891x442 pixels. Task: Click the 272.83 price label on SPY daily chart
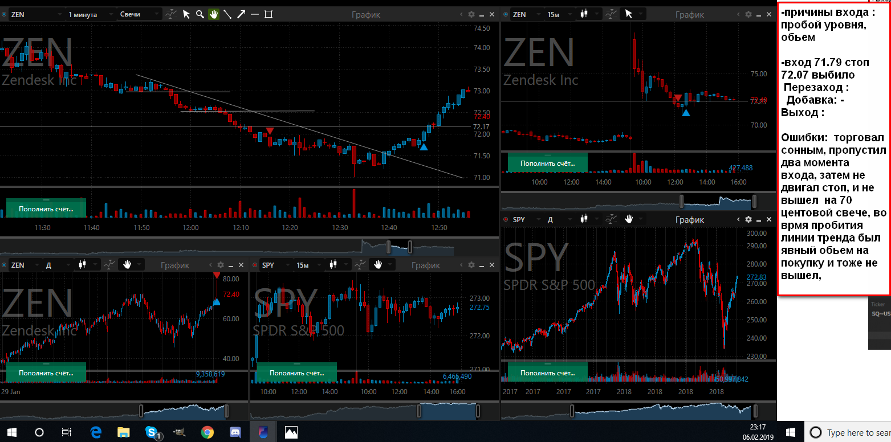tap(756, 277)
